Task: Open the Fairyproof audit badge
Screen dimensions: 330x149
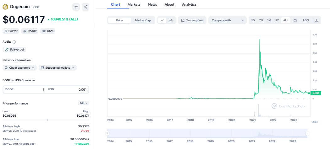Action: (14, 50)
